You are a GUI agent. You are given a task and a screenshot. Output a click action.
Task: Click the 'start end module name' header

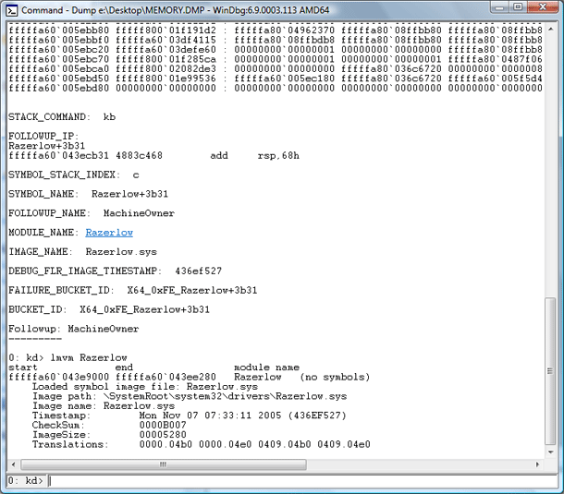click(154, 367)
